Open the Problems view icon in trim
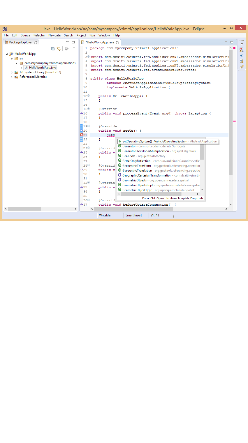248x443 pixels. tap(242, 50)
